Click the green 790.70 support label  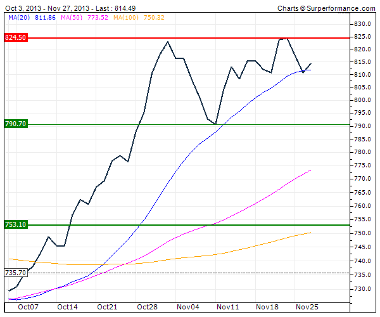[15, 124]
